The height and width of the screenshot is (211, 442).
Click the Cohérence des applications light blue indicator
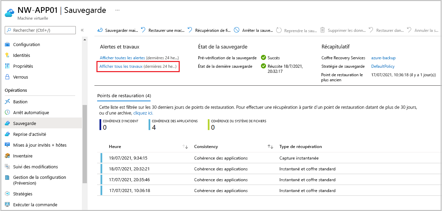(150, 125)
